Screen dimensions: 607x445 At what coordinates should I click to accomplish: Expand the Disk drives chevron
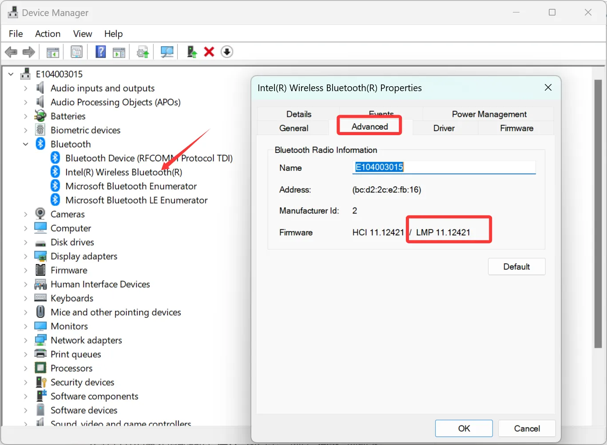pos(26,242)
